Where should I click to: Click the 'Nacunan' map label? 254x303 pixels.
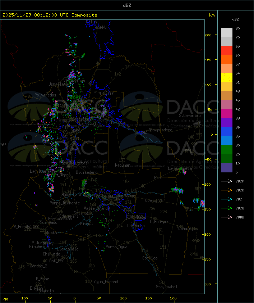(x=123, y=165)
